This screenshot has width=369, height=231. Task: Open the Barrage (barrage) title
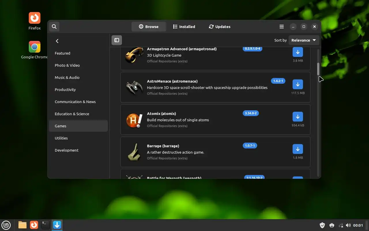[x=163, y=146]
